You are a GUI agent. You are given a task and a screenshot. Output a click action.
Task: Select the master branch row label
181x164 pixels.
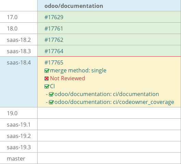click(16, 159)
